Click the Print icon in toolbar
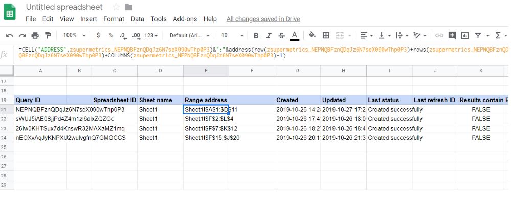Screen dimensions: 511x198 (x=35, y=35)
